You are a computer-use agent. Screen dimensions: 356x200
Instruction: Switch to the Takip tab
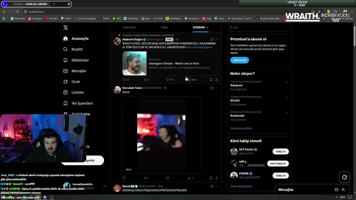164,27
